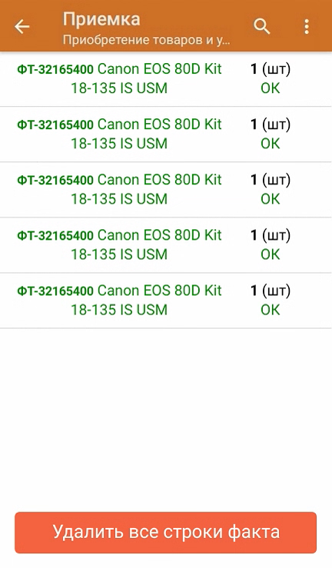
Task: Tap the 1 (шт) quantity in last row
Action: (x=270, y=291)
